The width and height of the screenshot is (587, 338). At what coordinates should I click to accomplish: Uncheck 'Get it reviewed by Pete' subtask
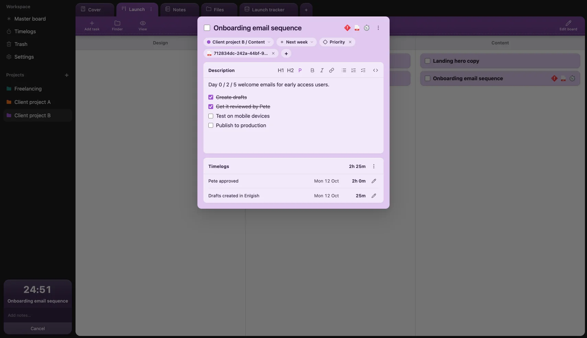coord(211,107)
